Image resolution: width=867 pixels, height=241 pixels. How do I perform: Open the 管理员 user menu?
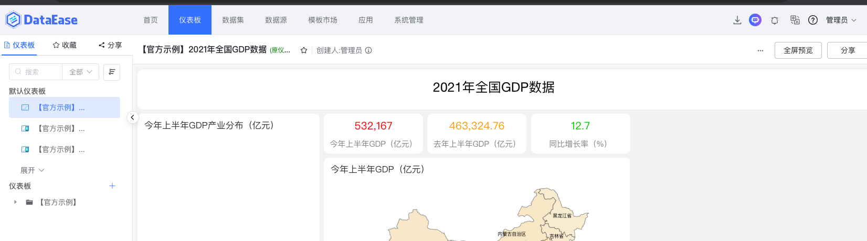[x=841, y=20]
